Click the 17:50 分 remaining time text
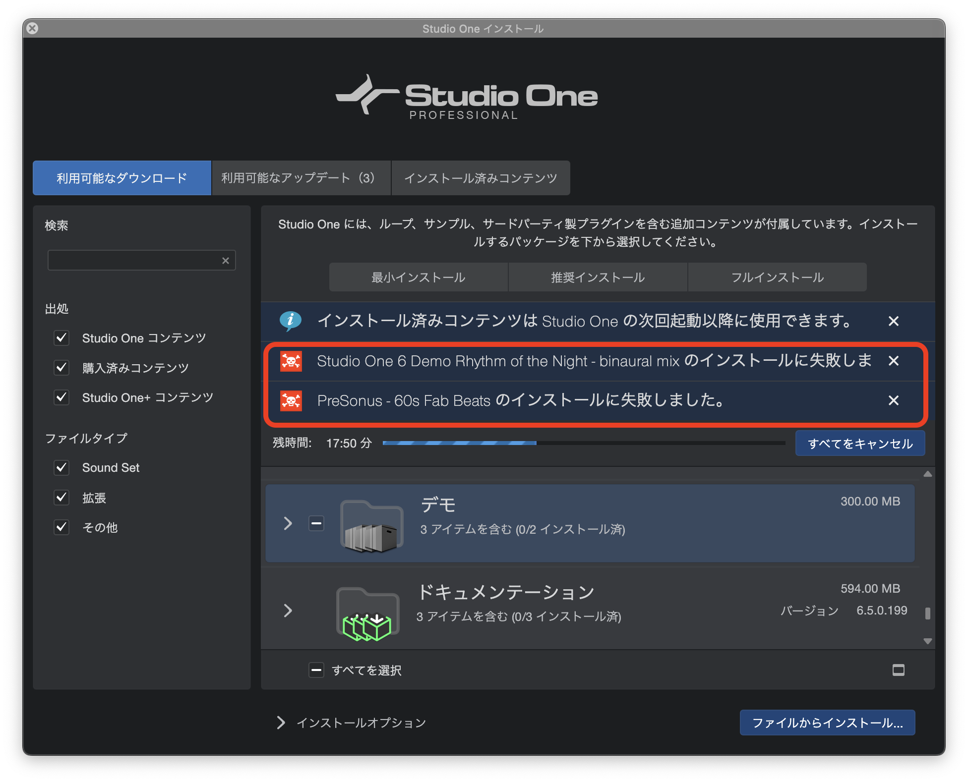This screenshot has width=968, height=782. (349, 443)
